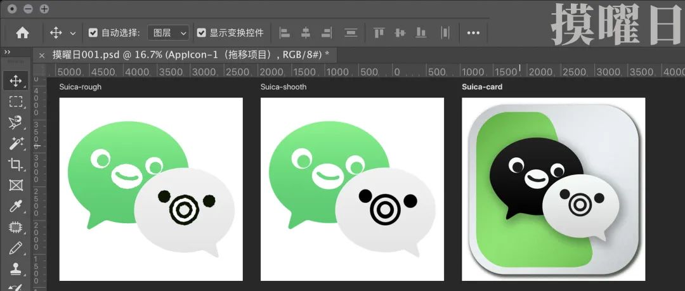Screen dimensions: 685x291
Task: Click the Suica-shooth artboard image
Action: [x=352, y=189]
